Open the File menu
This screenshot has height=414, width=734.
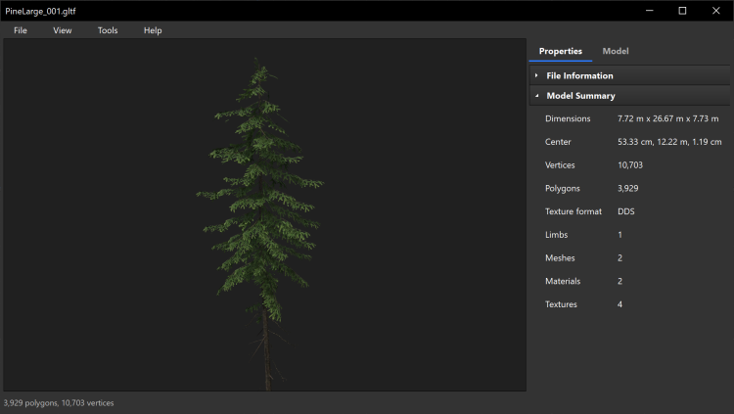click(21, 30)
